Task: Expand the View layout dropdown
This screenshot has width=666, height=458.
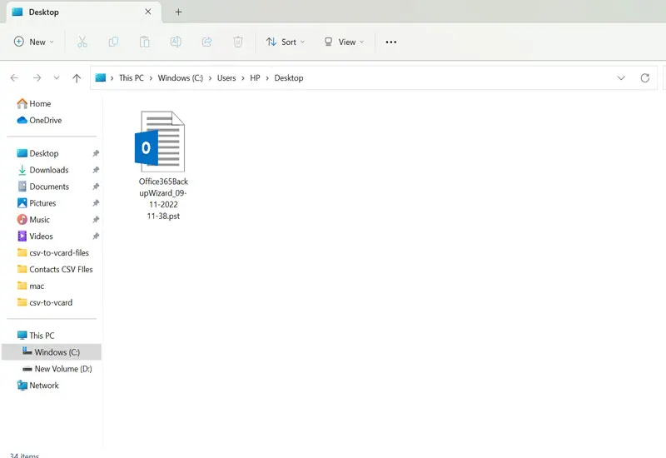Action: tap(344, 42)
